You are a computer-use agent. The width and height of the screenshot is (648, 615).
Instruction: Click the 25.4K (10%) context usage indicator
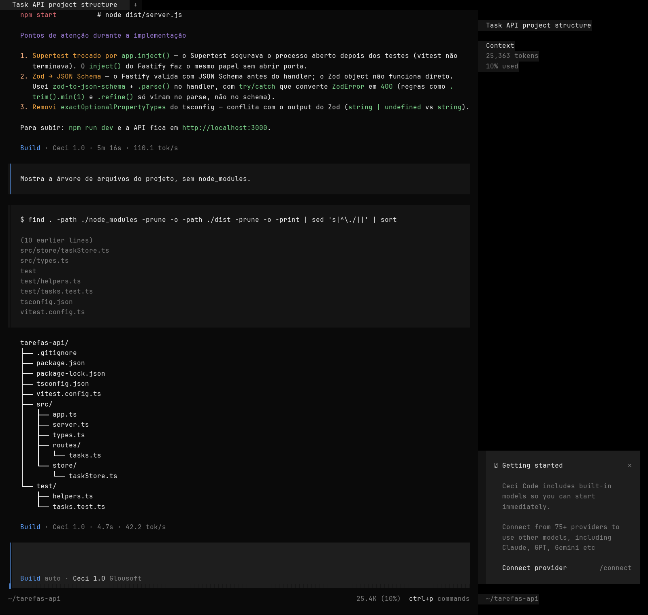click(x=378, y=599)
